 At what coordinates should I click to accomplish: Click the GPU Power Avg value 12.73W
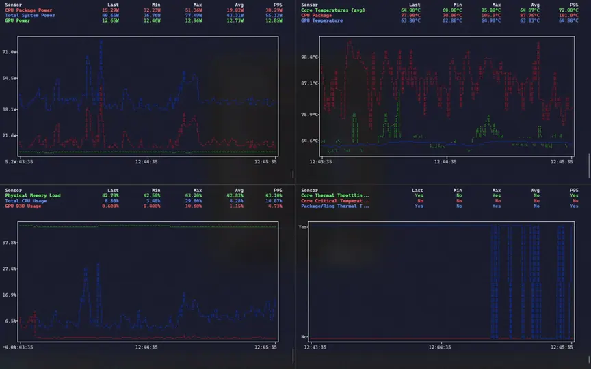(x=235, y=20)
